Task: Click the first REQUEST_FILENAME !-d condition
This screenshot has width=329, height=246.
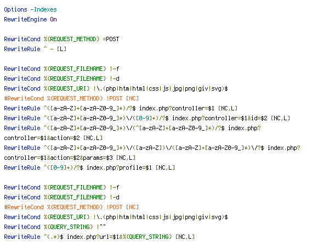Action: 61,79
